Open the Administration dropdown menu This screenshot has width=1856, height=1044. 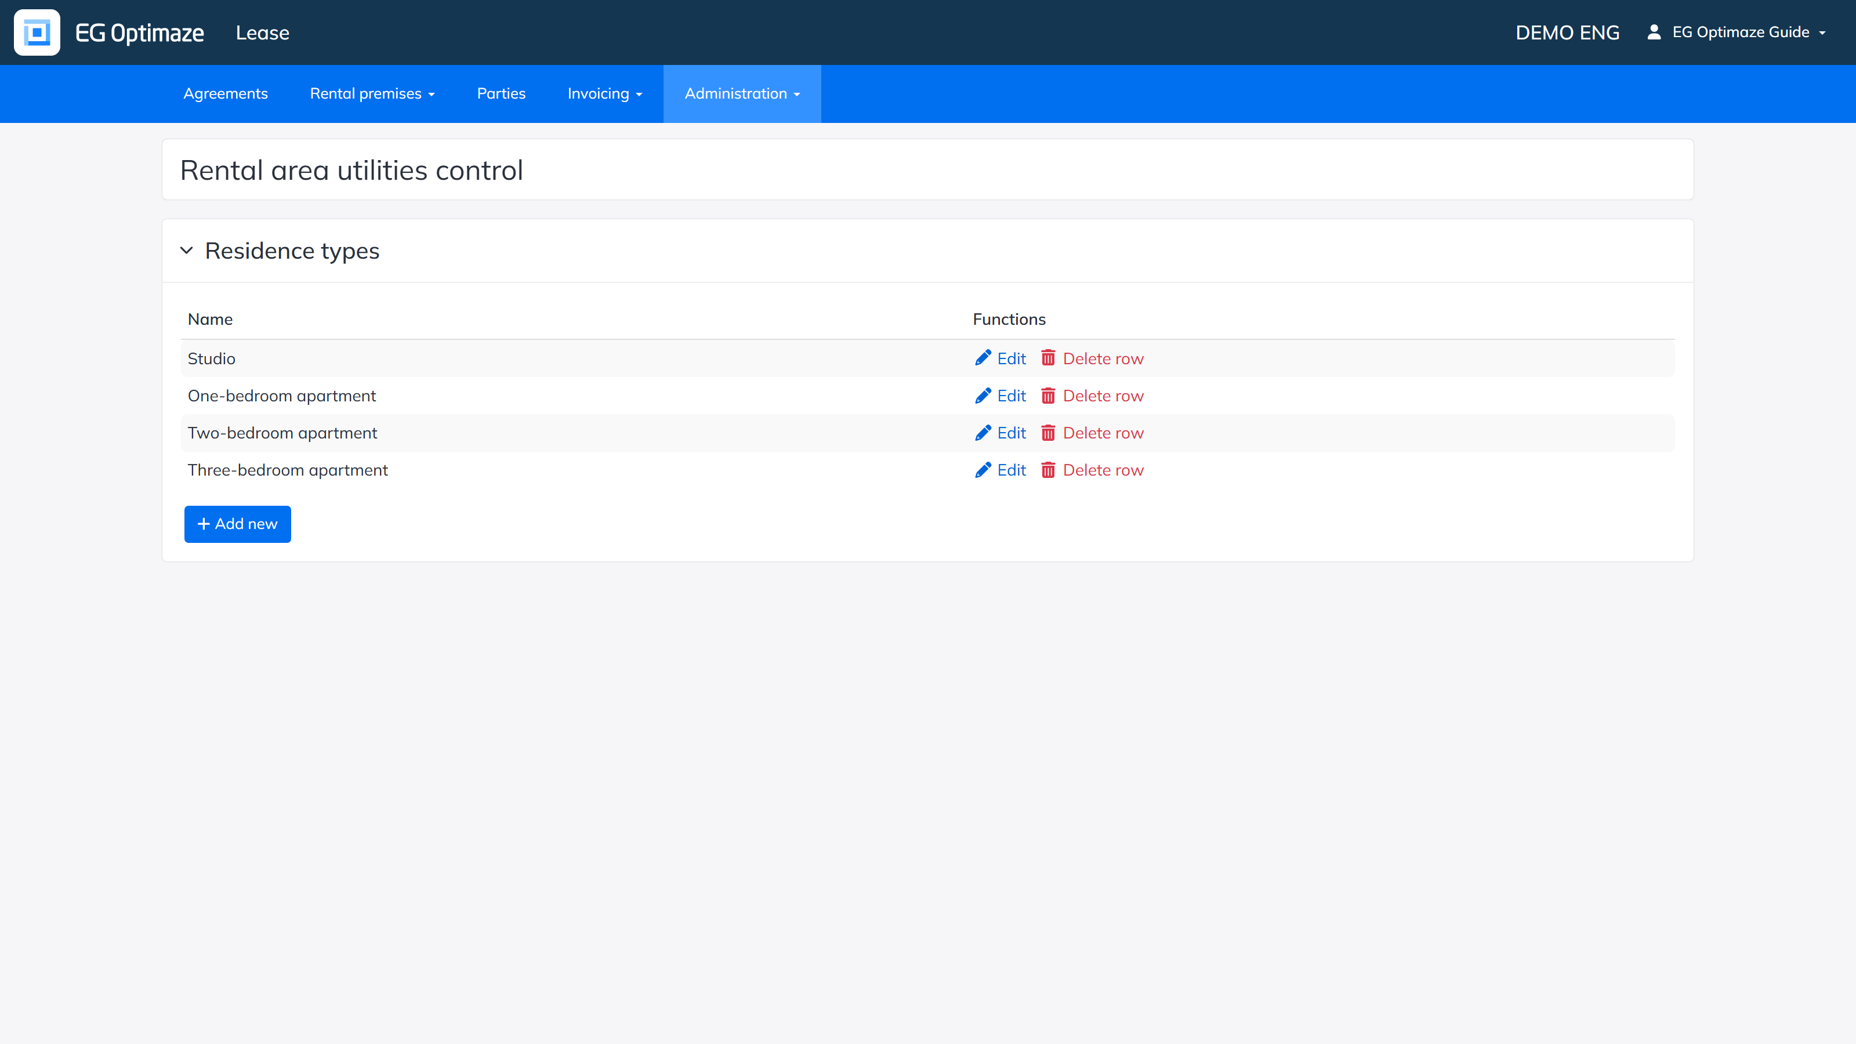pyautogui.click(x=742, y=93)
